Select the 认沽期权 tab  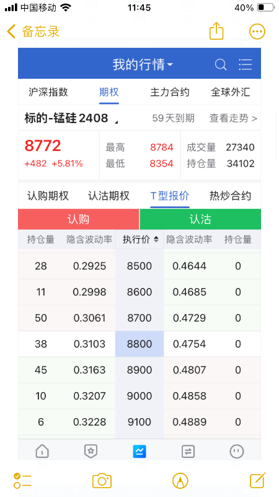(x=109, y=196)
